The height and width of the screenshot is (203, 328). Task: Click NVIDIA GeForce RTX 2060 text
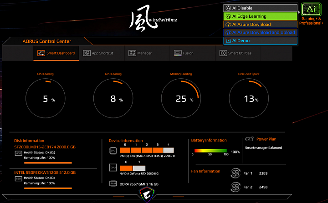pyautogui.click(x=139, y=173)
